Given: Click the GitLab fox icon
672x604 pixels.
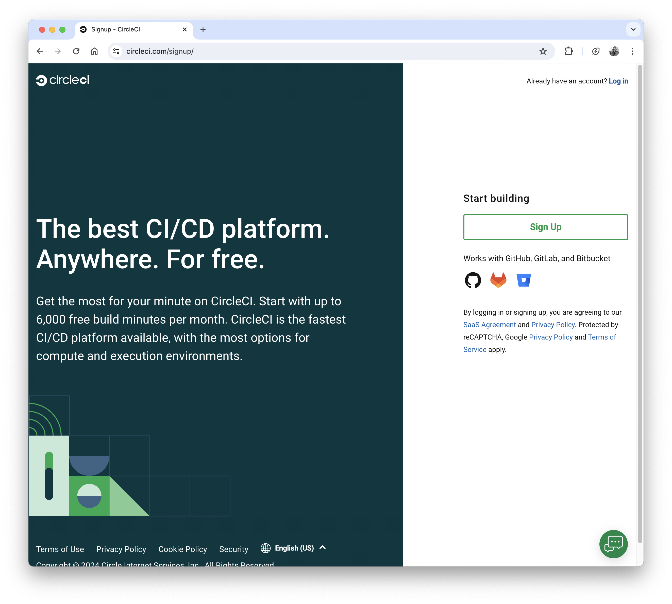Looking at the screenshot, I should [498, 280].
